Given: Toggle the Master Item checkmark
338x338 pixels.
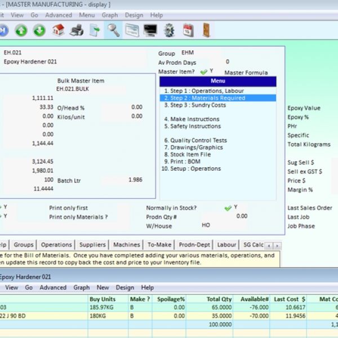Looking at the screenshot, I should (x=204, y=72).
